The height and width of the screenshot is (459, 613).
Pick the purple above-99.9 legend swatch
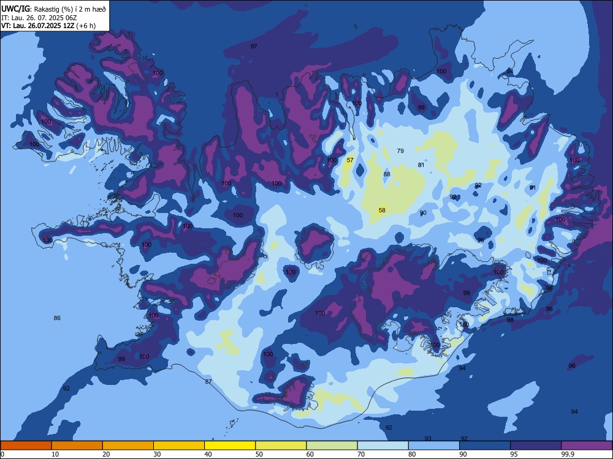point(587,446)
